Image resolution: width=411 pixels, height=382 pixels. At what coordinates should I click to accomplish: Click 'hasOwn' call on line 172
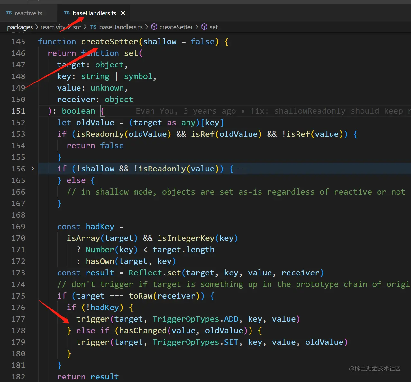tap(100, 261)
